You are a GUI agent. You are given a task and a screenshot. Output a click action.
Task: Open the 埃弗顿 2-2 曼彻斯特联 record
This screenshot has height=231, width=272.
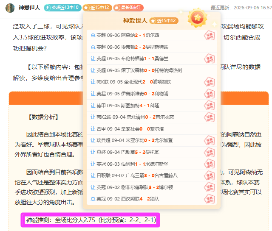[152, 47]
